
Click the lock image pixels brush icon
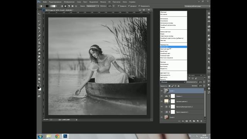click(x=173, y=86)
